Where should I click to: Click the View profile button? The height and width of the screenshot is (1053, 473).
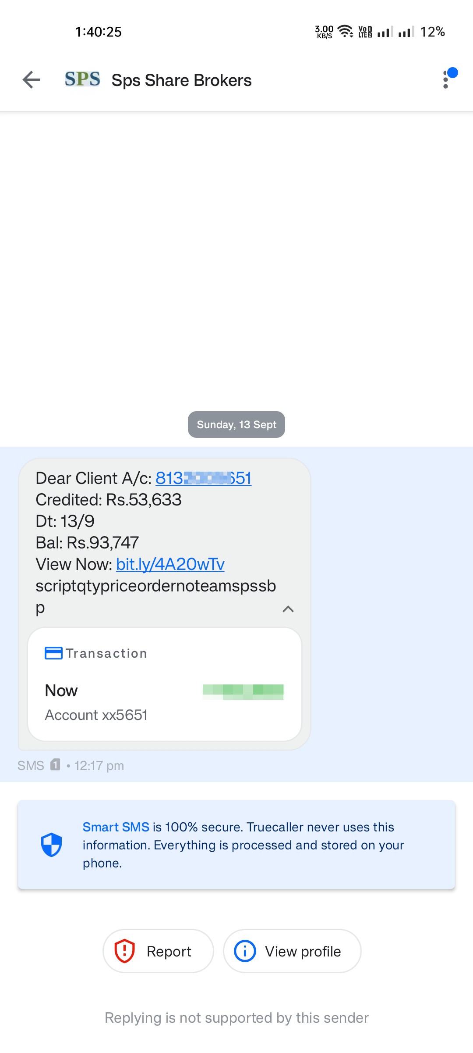click(292, 951)
